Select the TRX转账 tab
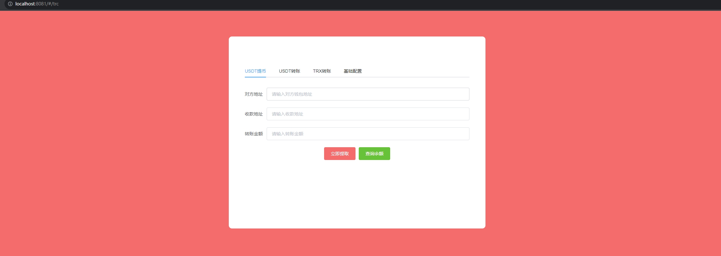The width and height of the screenshot is (721, 256). tap(322, 71)
